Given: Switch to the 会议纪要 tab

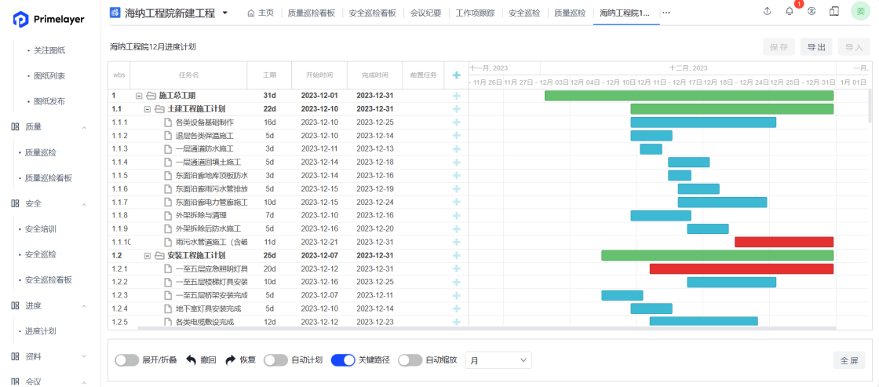Looking at the screenshot, I should tap(425, 13).
